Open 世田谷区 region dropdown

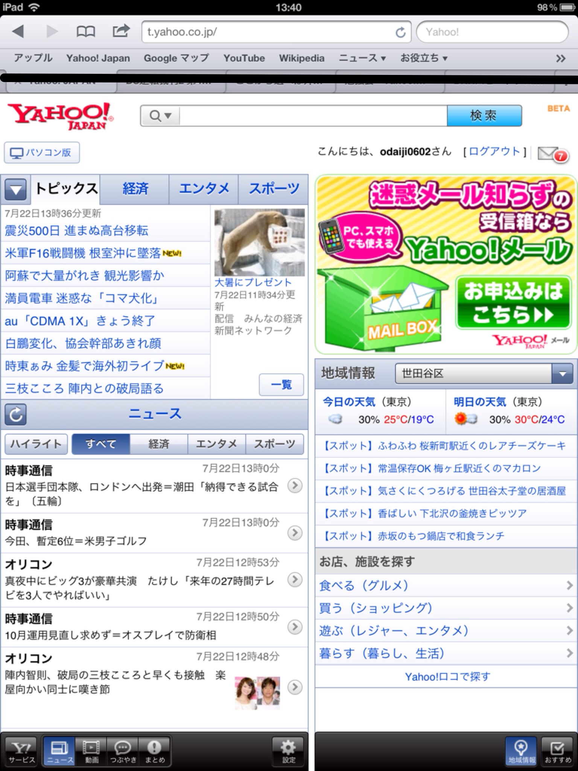[x=484, y=373]
